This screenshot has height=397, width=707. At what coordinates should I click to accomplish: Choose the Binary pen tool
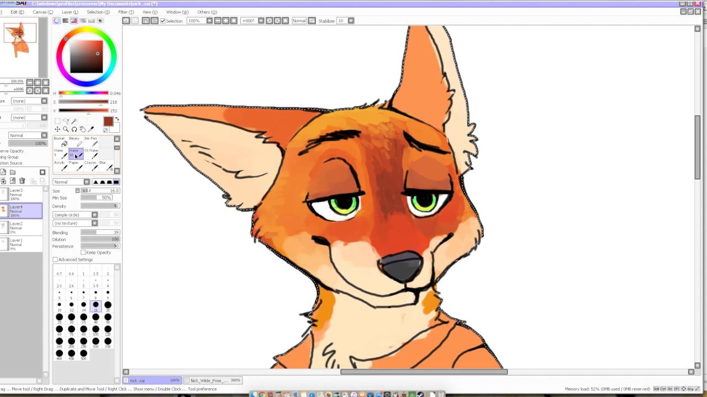76,142
